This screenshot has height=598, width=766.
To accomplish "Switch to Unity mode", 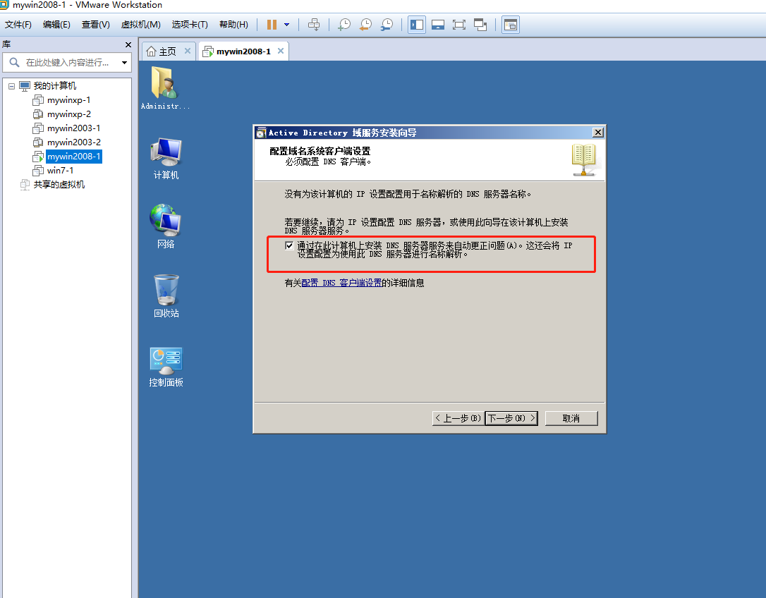I will point(480,25).
